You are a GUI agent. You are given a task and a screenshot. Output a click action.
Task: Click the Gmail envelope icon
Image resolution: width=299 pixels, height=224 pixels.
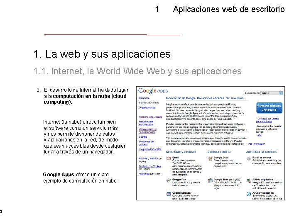[169, 158]
